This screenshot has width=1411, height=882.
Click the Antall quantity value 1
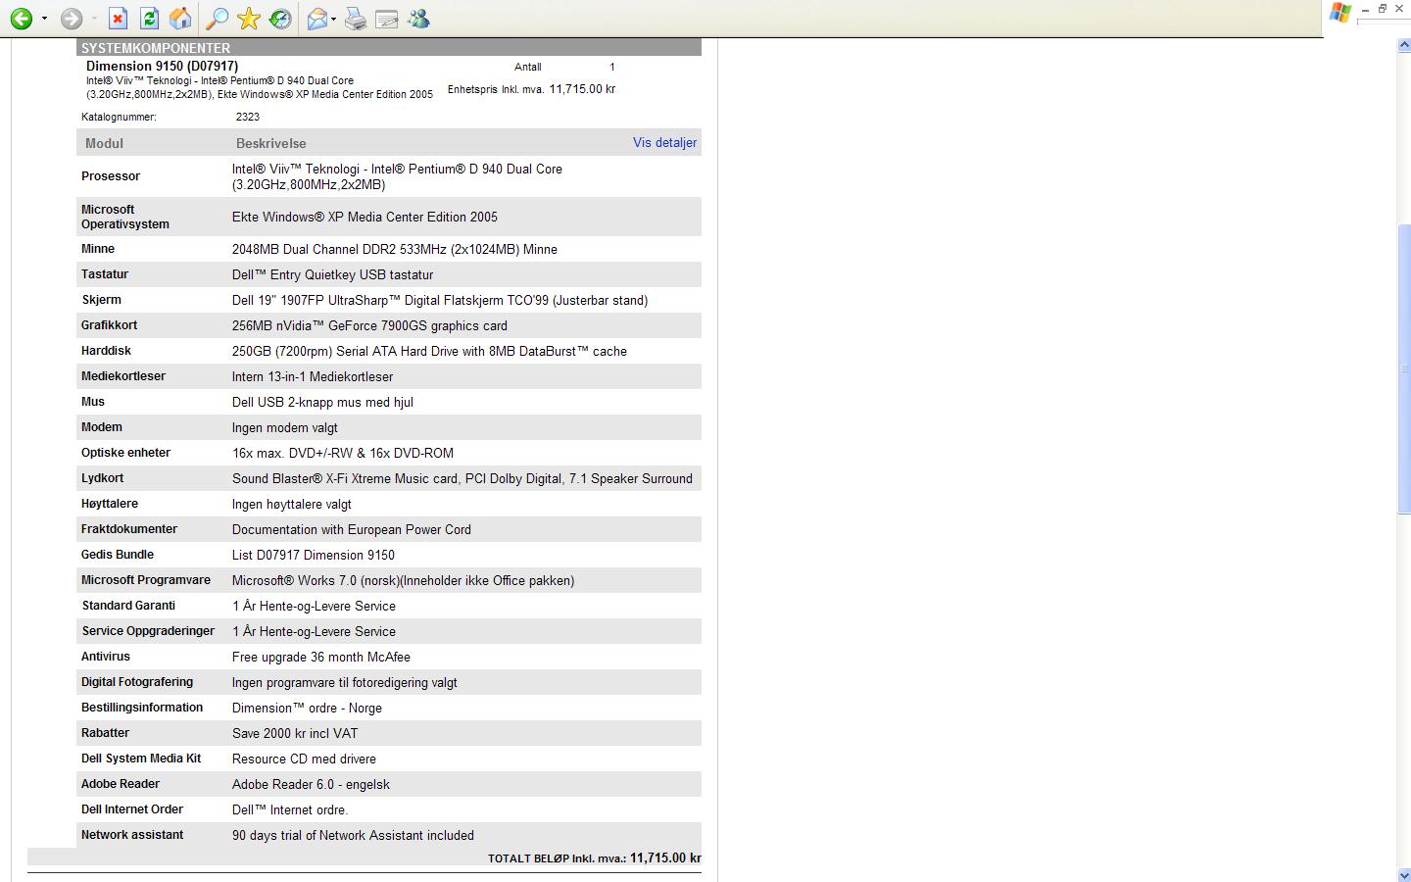[x=612, y=67]
